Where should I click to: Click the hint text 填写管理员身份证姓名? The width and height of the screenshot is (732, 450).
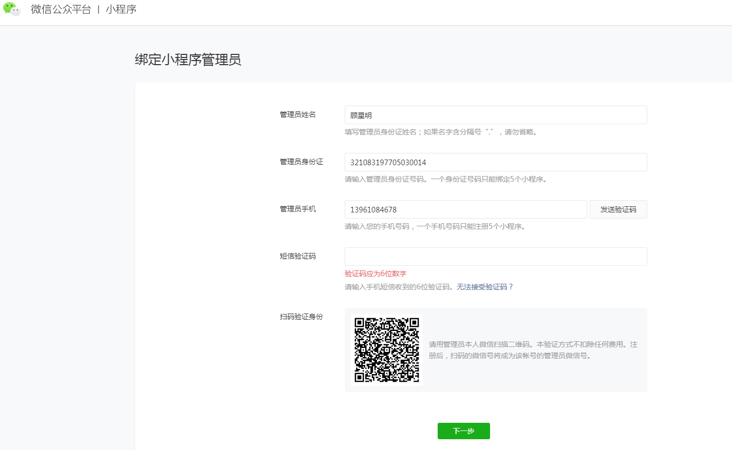tap(381, 132)
